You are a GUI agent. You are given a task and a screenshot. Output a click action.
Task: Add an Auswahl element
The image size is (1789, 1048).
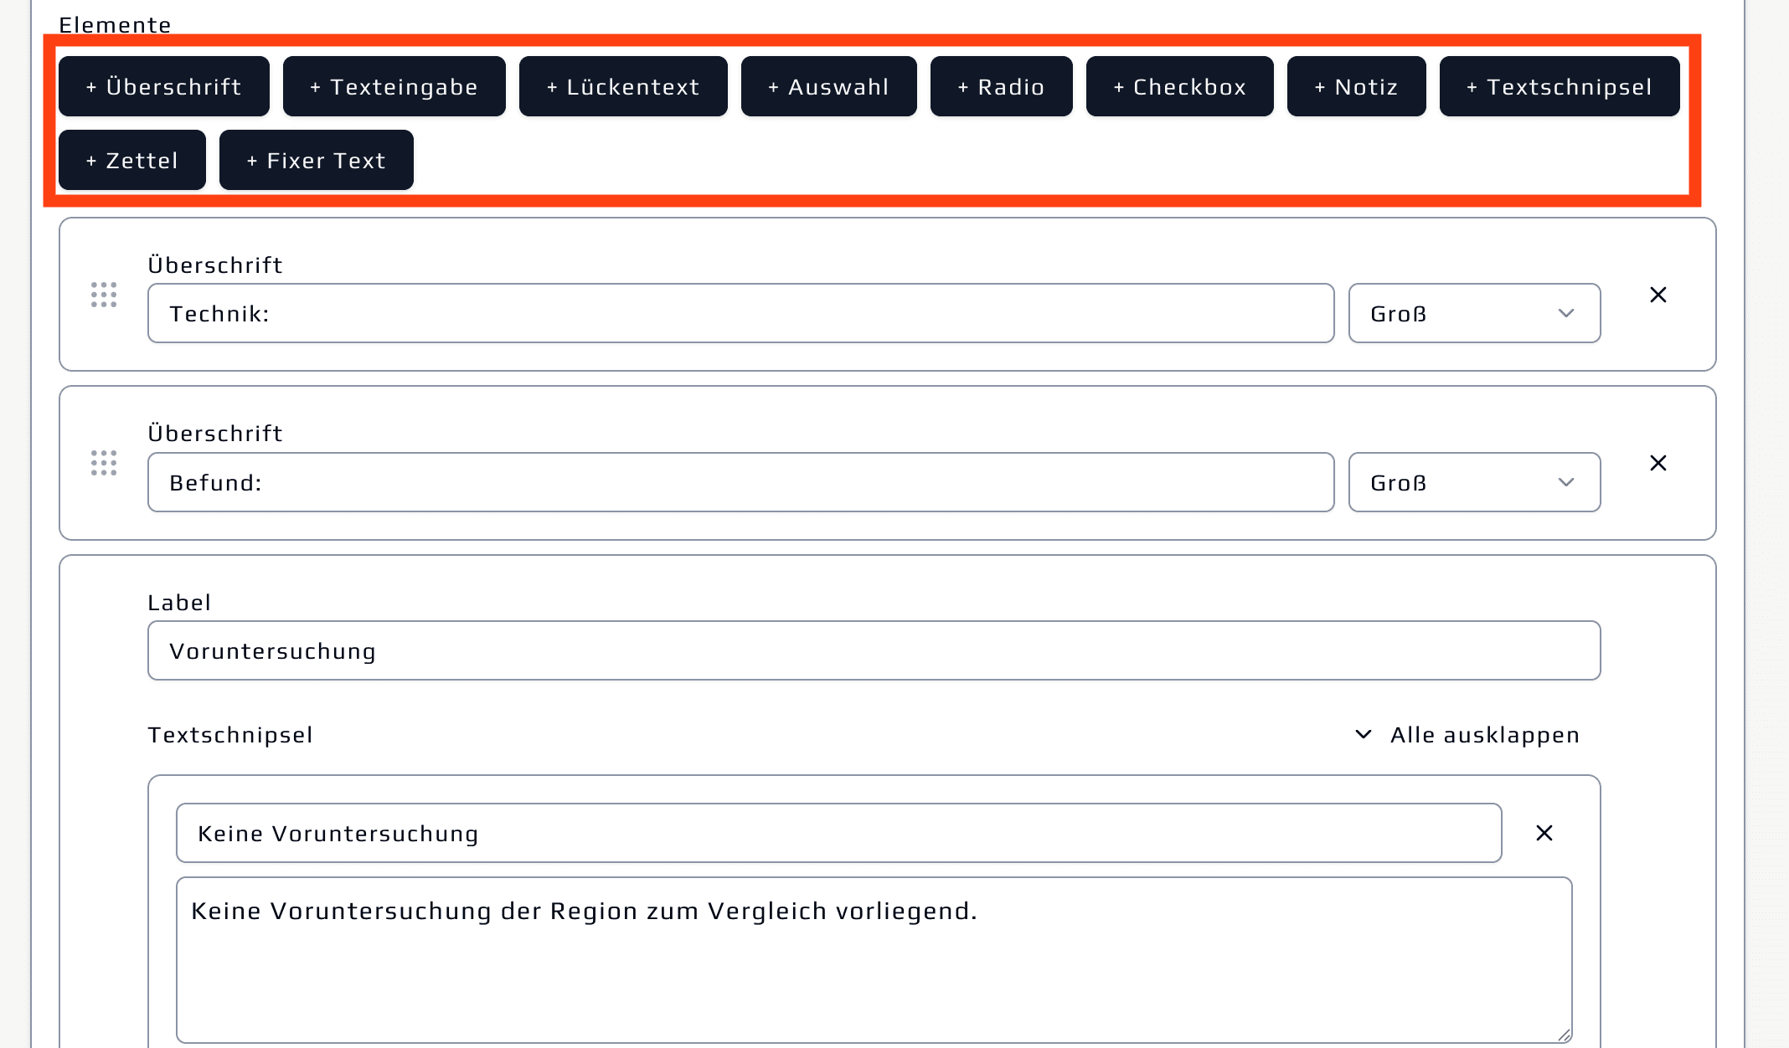coord(828,87)
